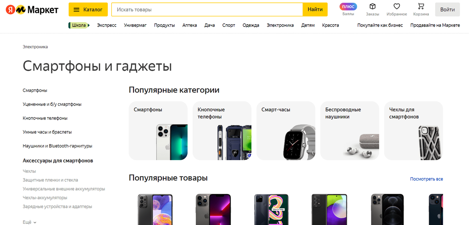Open the Аптека navigation item

tap(190, 25)
